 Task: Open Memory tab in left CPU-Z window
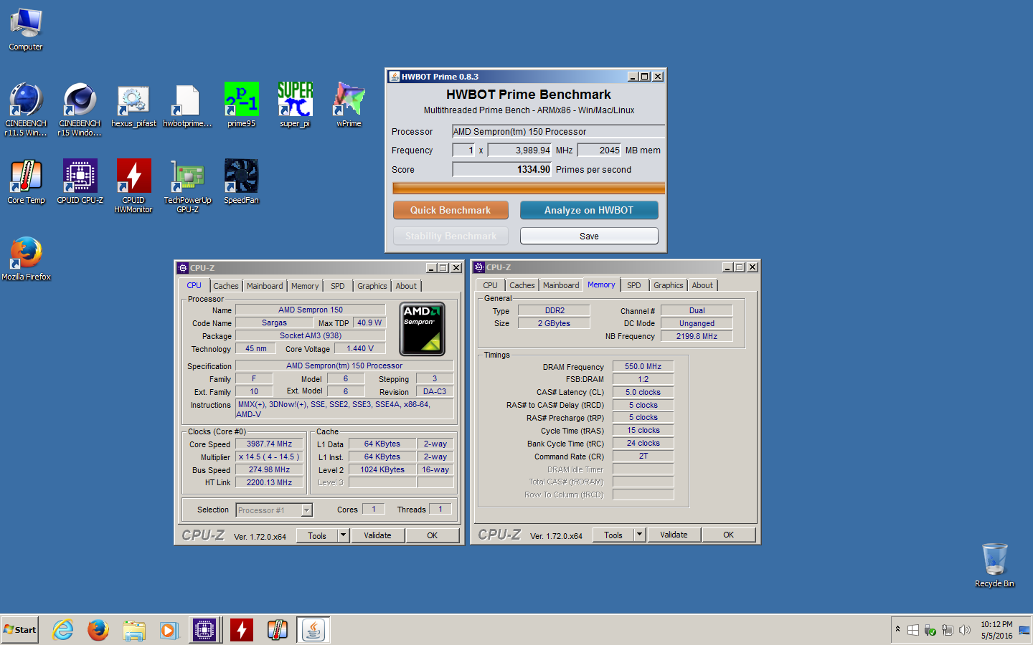[305, 286]
